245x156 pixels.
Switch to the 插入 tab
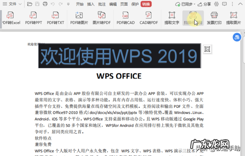click(91, 4)
